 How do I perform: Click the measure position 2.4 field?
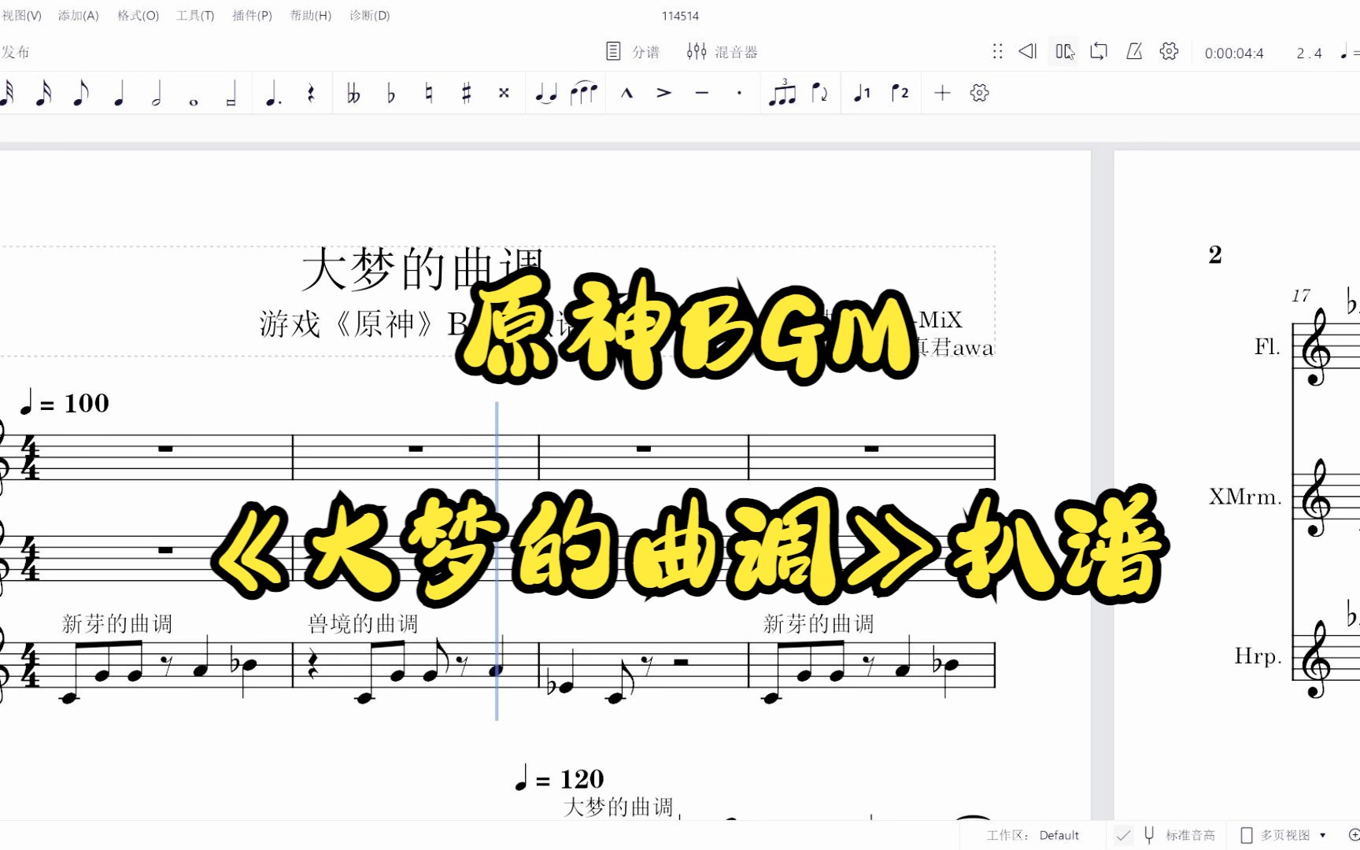point(1310,54)
